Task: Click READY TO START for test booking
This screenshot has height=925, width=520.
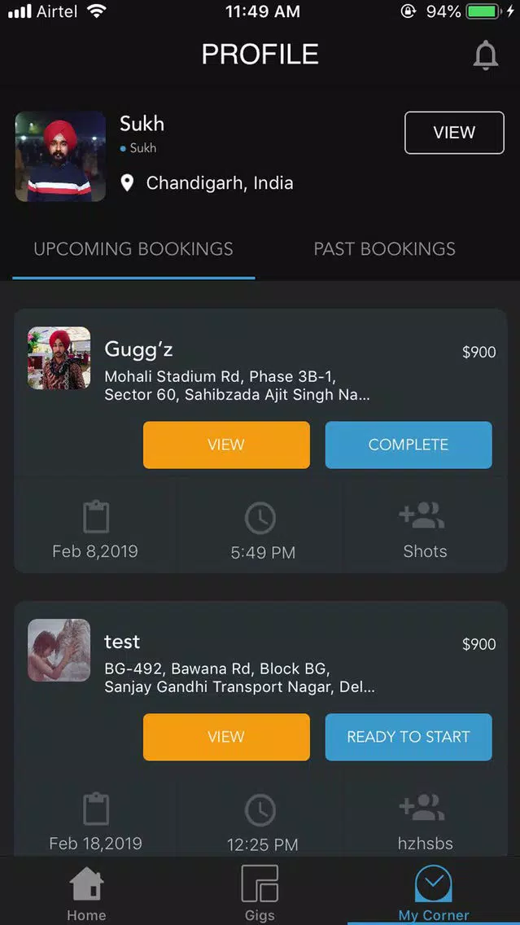Action: [409, 737]
